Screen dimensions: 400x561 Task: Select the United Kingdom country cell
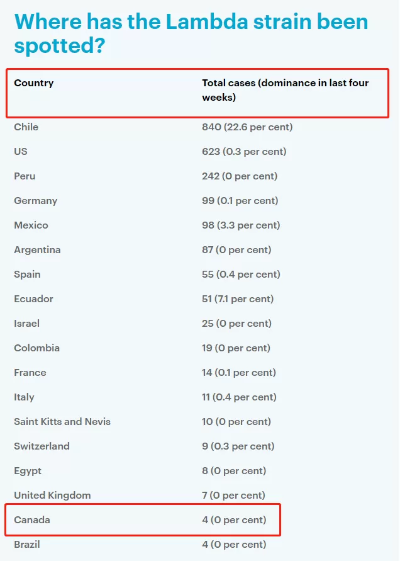pyautogui.click(x=53, y=496)
